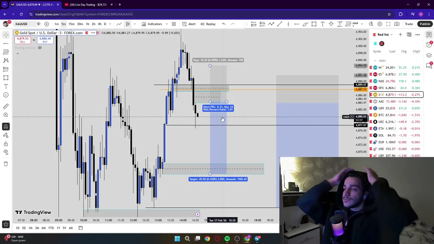Click the Publish button
Viewport: 434px width, 244px height.
(425, 24)
